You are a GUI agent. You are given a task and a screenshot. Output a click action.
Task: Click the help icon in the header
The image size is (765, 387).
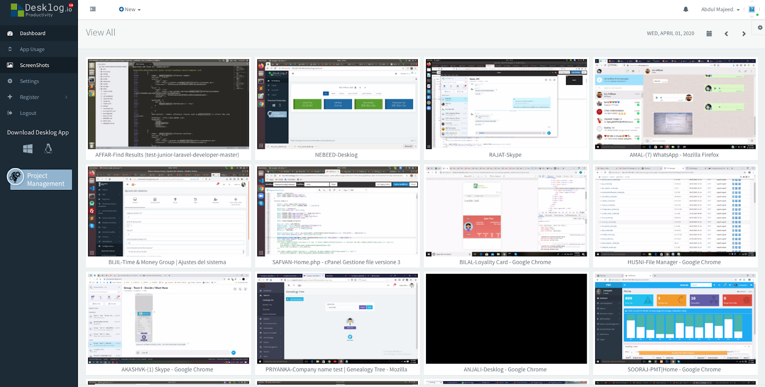click(752, 9)
